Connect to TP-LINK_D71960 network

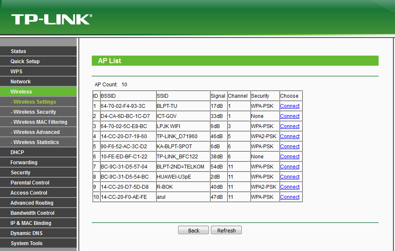[290, 136]
